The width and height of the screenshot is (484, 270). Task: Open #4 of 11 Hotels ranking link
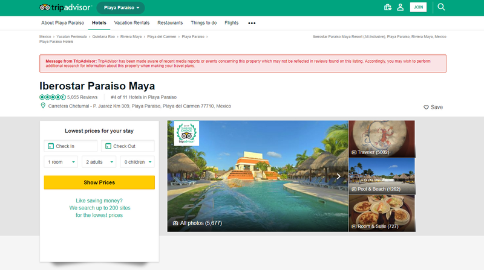pyautogui.click(x=143, y=97)
